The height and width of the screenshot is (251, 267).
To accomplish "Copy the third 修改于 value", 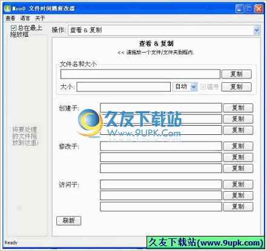I will [238, 168].
